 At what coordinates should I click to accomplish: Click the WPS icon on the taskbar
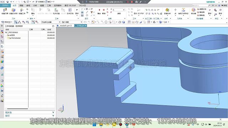pyautogui.click(x=134, y=124)
